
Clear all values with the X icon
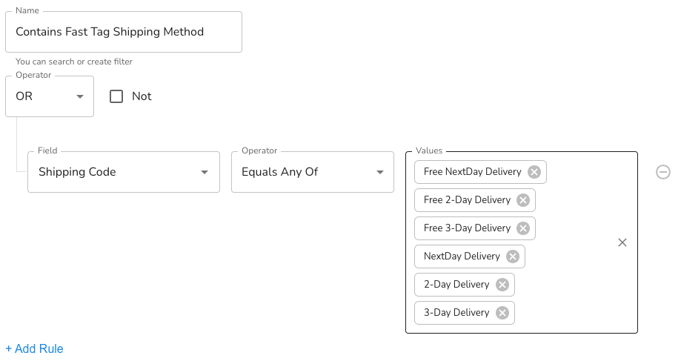click(622, 242)
